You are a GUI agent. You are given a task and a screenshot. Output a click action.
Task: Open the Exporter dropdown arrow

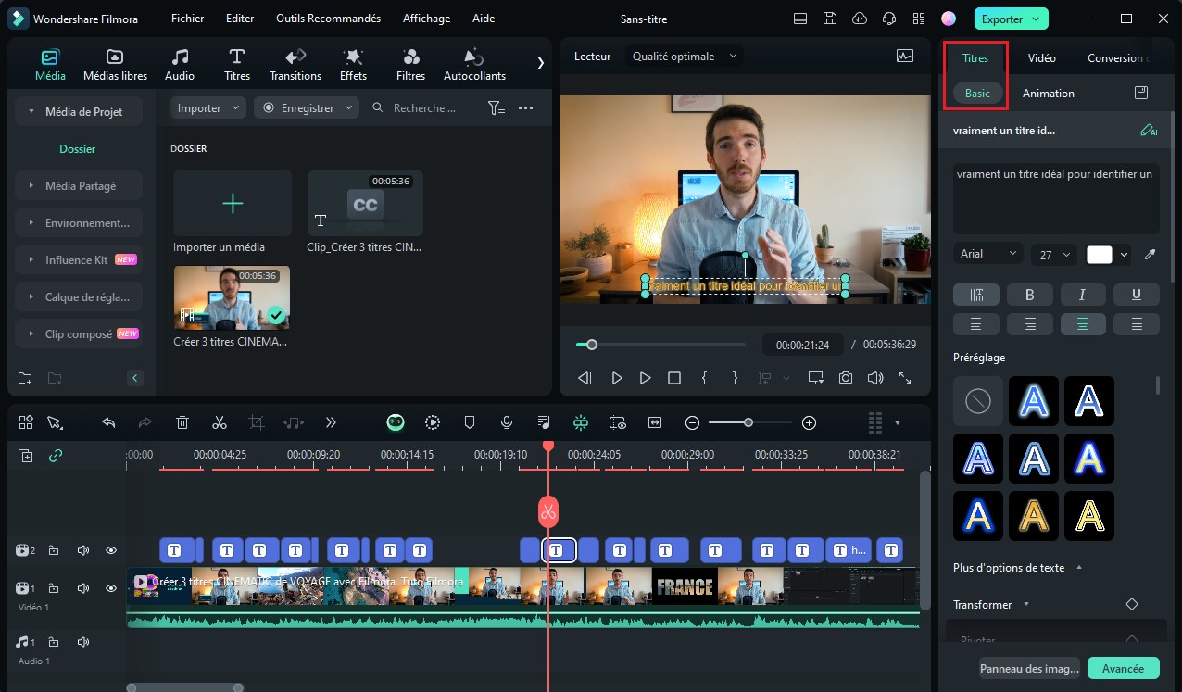(x=1036, y=19)
